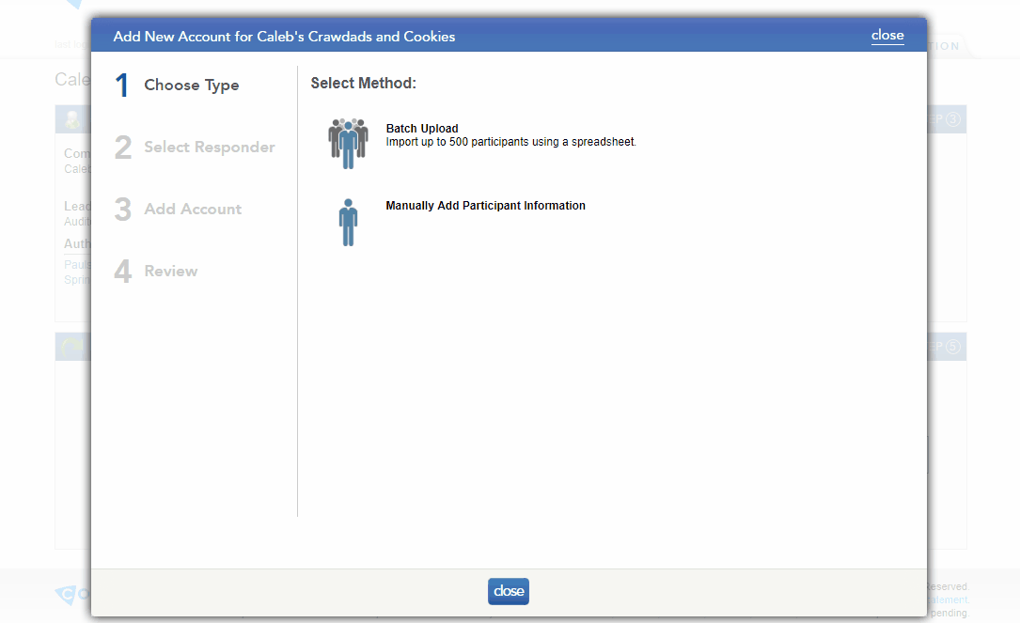Click the step 4 numeral beside Review
1020x623 pixels.
tap(122, 271)
